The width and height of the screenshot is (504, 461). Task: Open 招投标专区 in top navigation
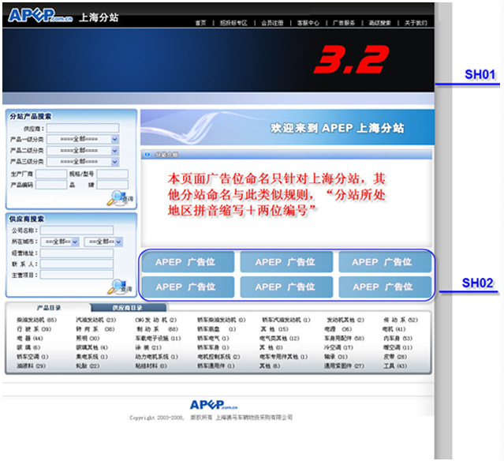click(x=233, y=23)
